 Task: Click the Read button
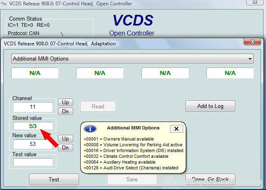(98, 106)
